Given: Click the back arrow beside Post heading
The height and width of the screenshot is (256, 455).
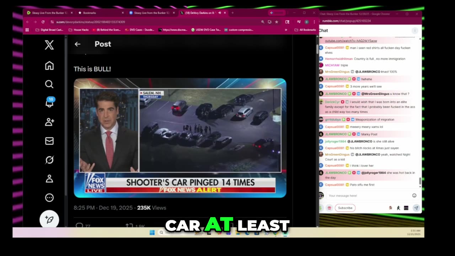Looking at the screenshot, I should 77,44.
